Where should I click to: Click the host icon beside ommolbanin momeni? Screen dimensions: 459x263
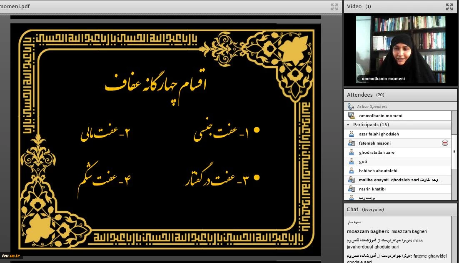click(351, 115)
